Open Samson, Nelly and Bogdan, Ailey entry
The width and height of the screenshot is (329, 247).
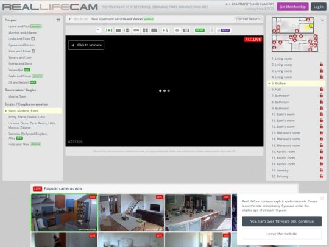[27, 135]
